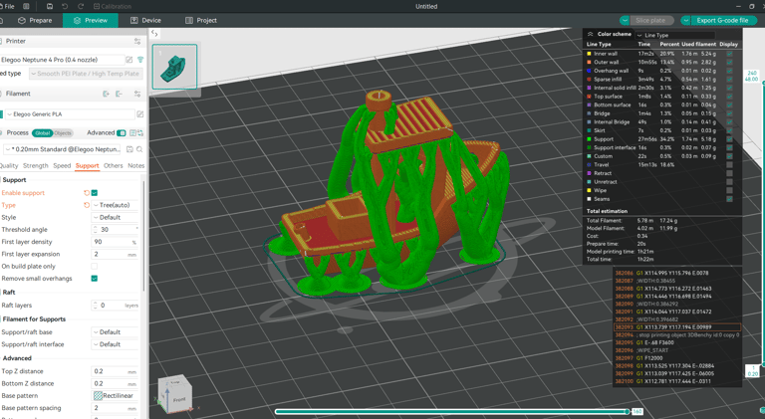
Task: Collapse the sidebar with the arrows icon
Action: pos(154,33)
